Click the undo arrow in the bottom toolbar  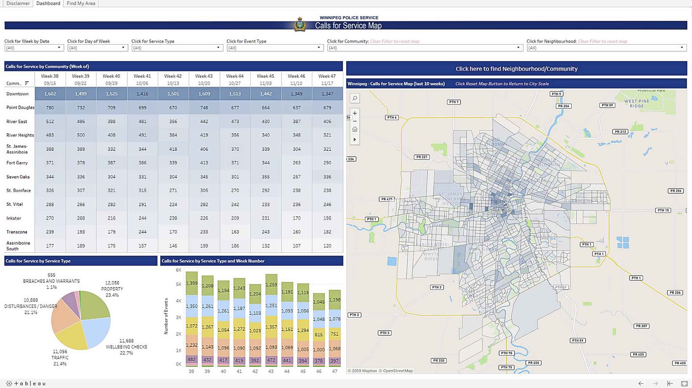tap(641, 384)
